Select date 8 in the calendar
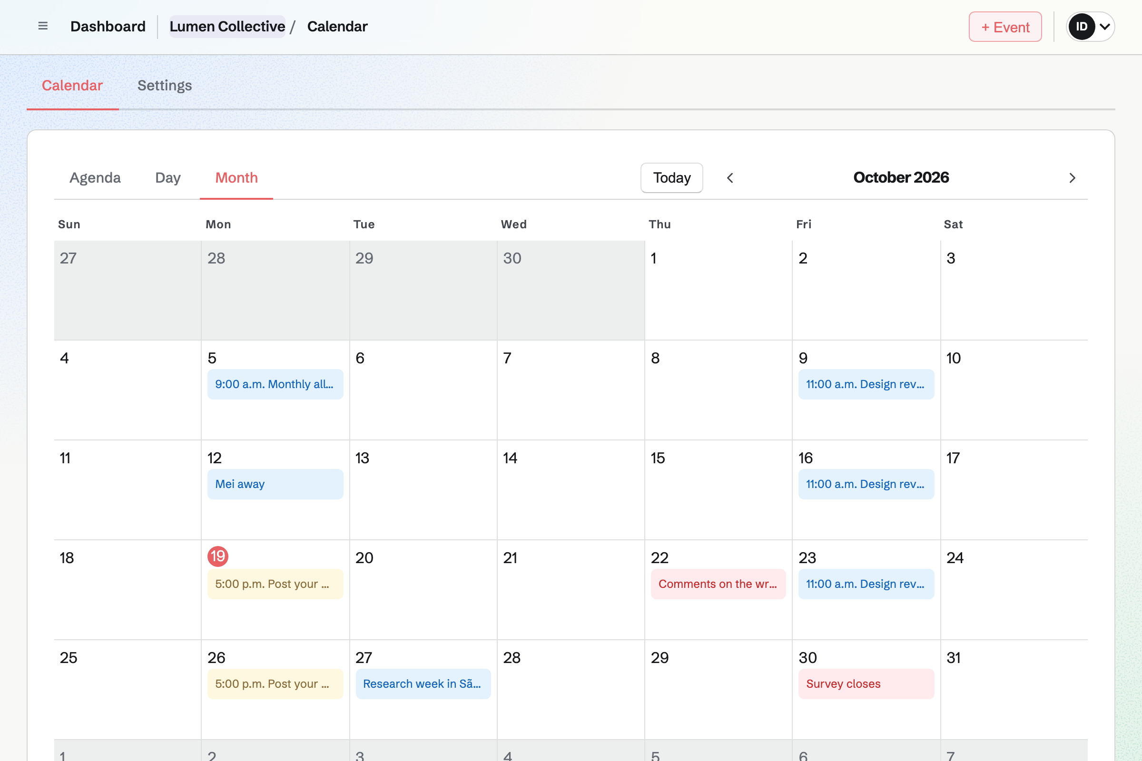This screenshot has height=761, width=1142. 656,358
